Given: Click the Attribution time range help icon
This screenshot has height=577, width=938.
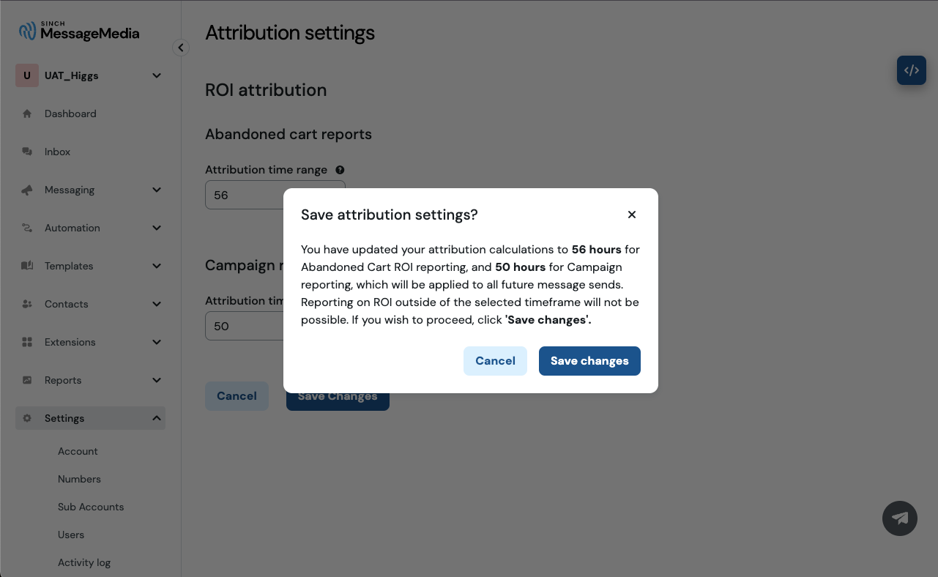Looking at the screenshot, I should point(340,170).
